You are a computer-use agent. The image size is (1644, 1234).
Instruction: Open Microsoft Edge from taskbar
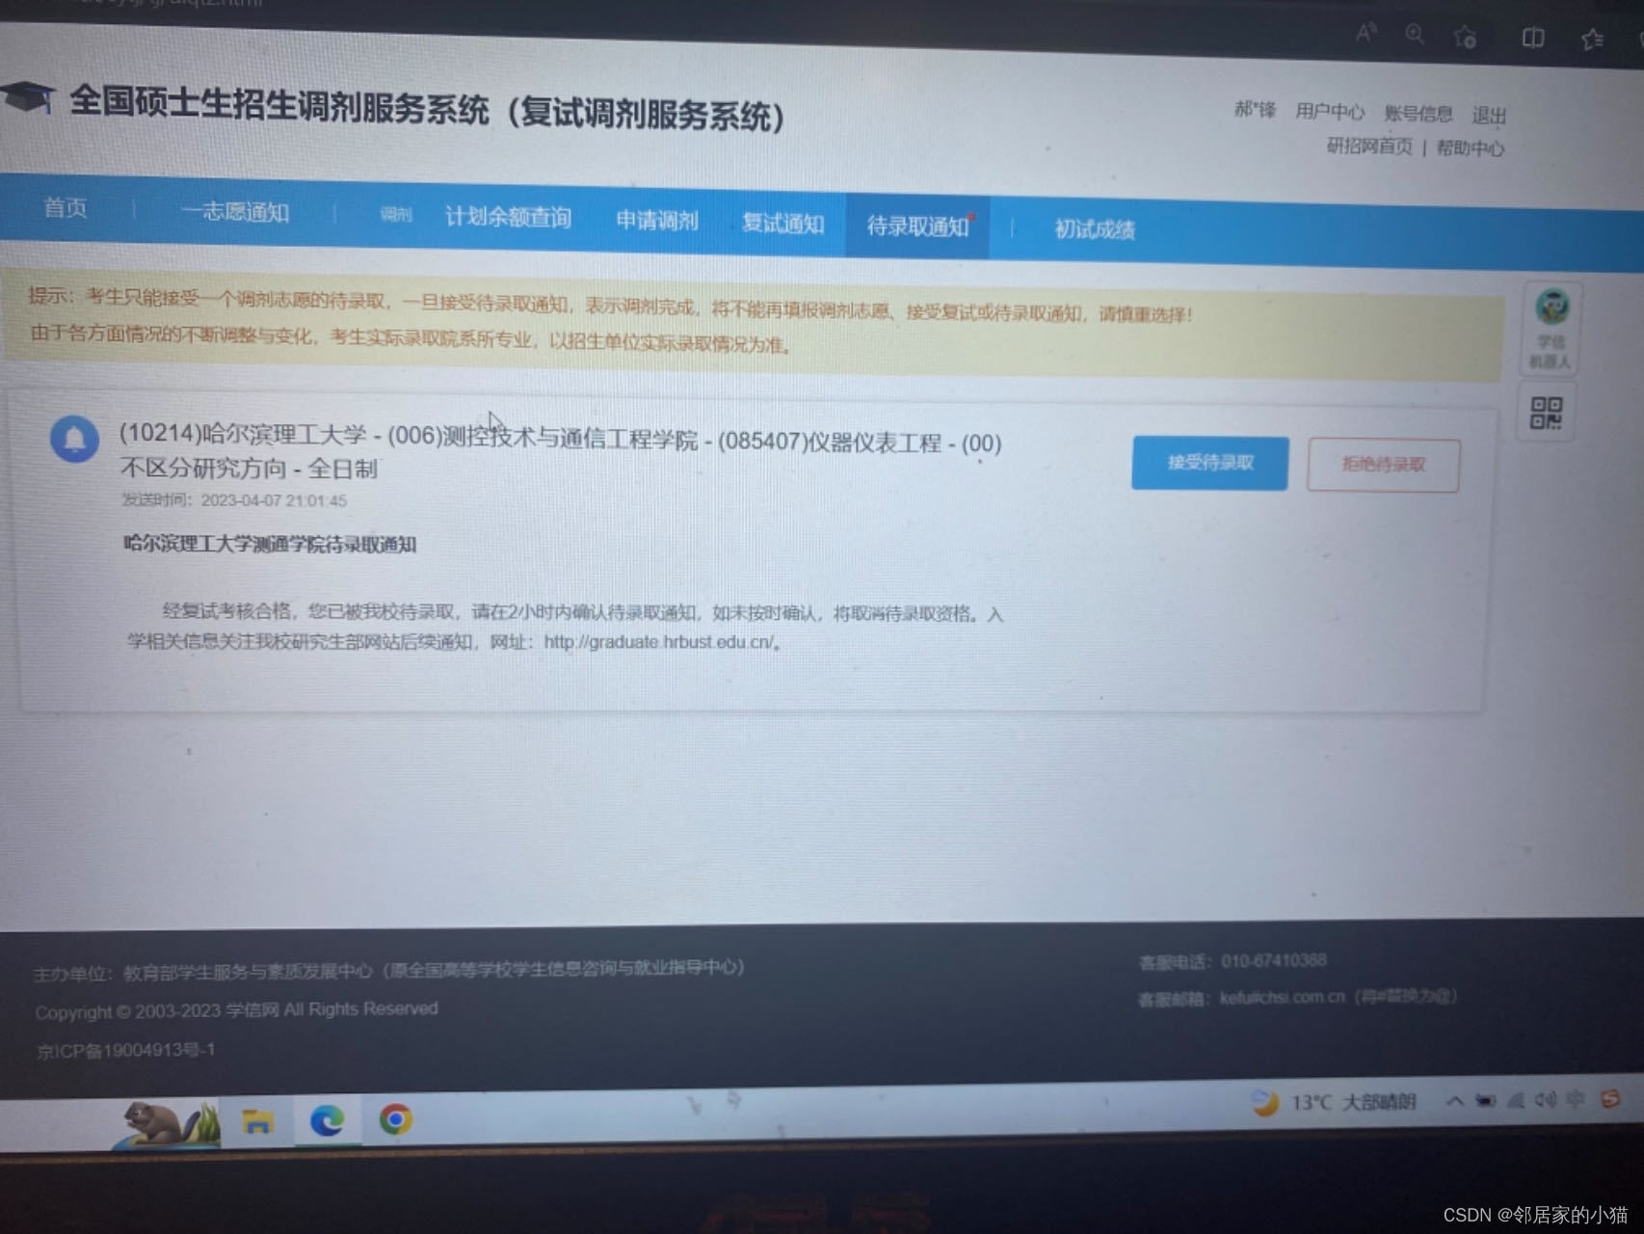(328, 1120)
